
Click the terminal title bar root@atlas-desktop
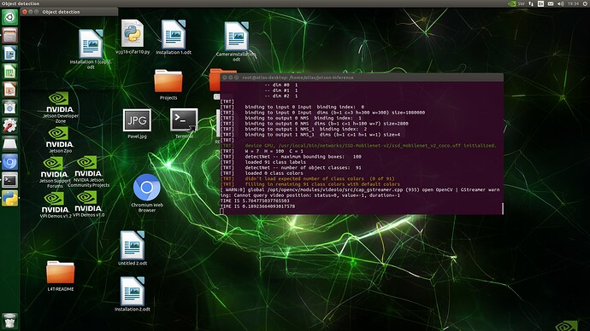(362, 78)
